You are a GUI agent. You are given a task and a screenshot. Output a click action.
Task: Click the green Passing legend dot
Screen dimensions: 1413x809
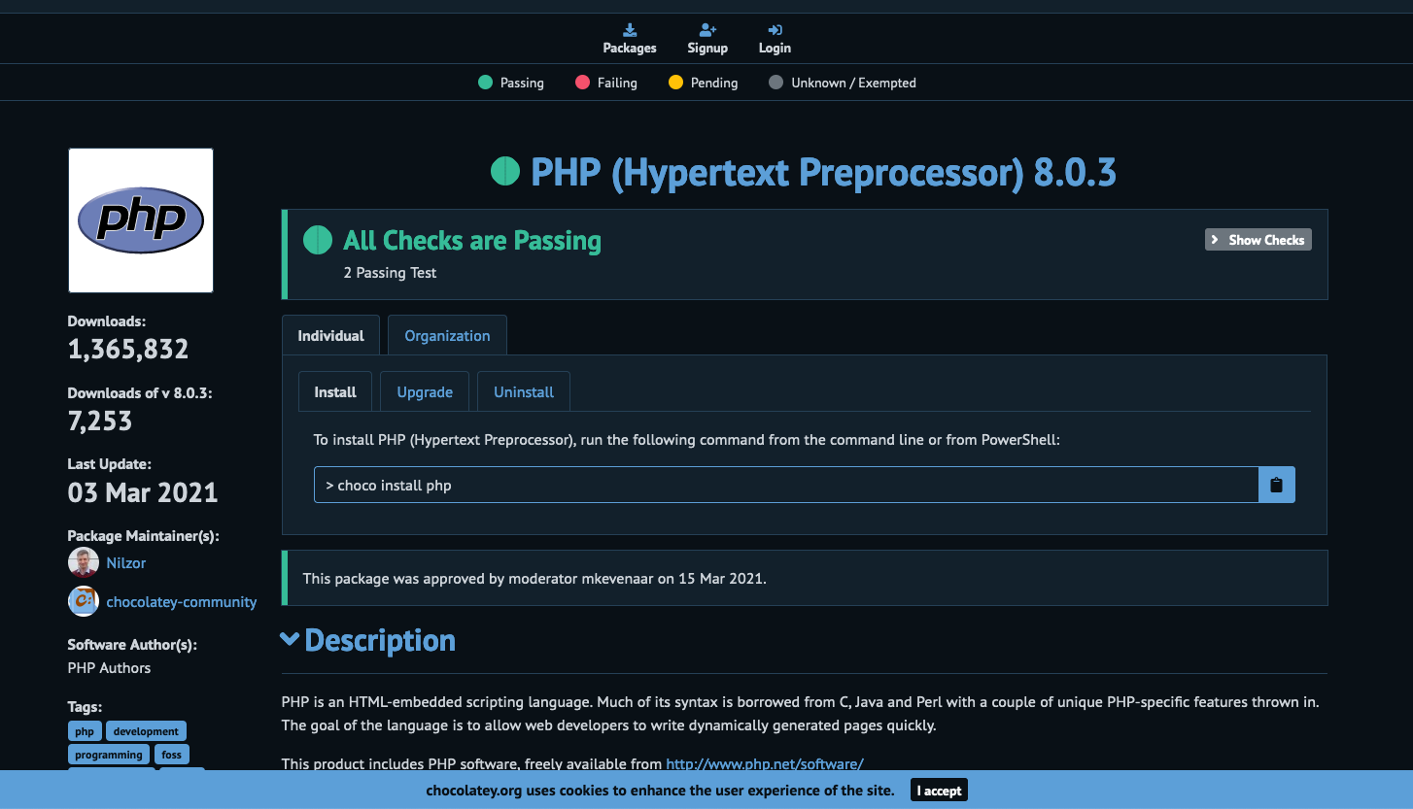click(x=486, y=83)
